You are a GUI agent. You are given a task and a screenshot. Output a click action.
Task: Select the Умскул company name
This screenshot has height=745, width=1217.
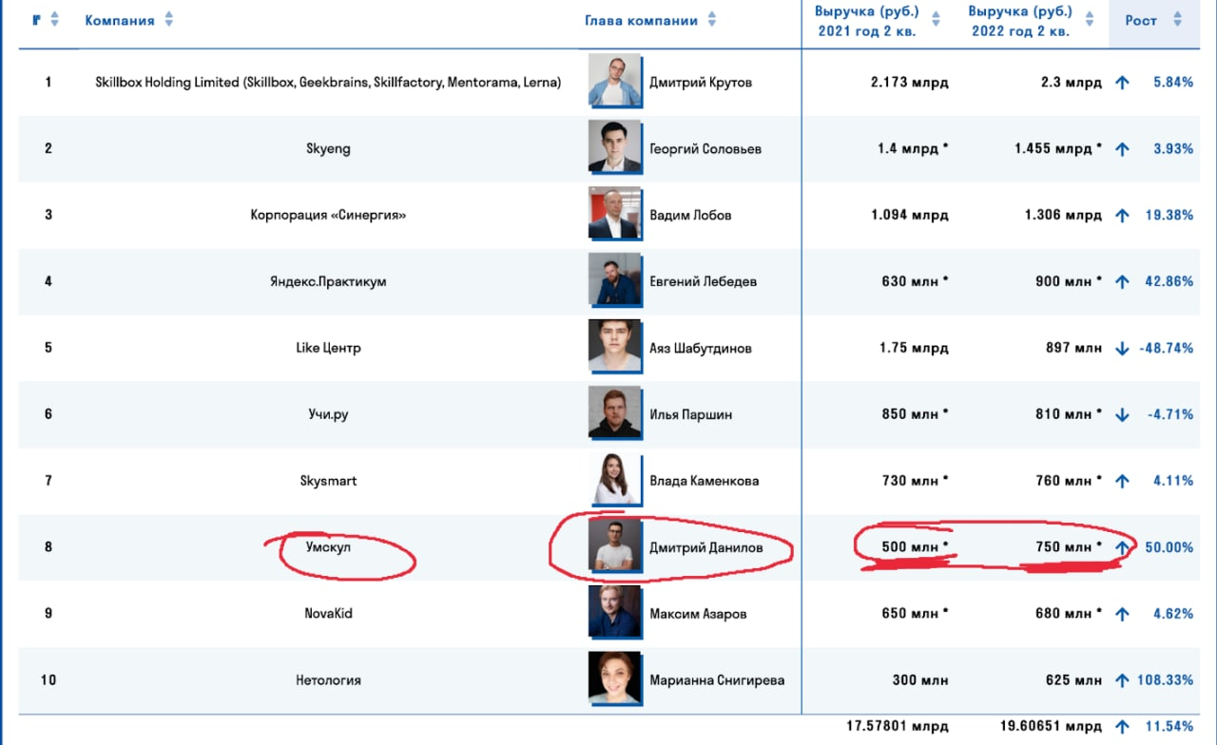[328, 547]
